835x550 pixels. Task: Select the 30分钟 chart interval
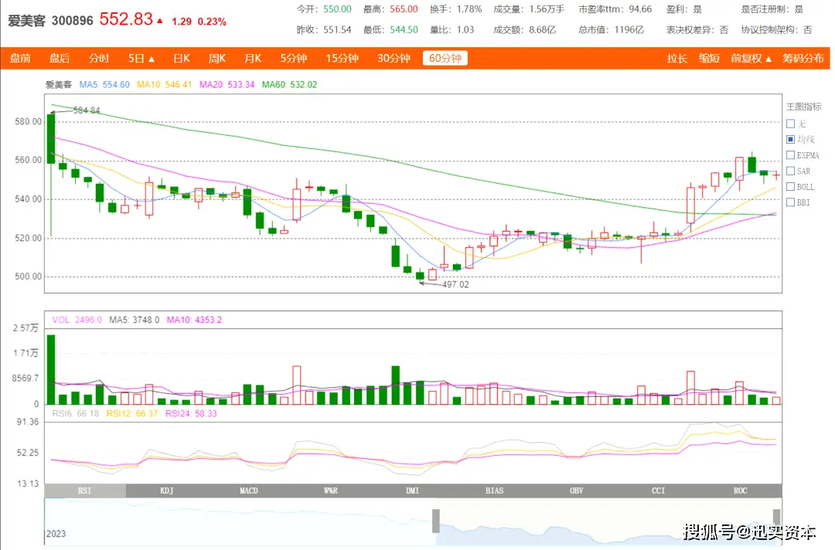[x=394, y=59]
